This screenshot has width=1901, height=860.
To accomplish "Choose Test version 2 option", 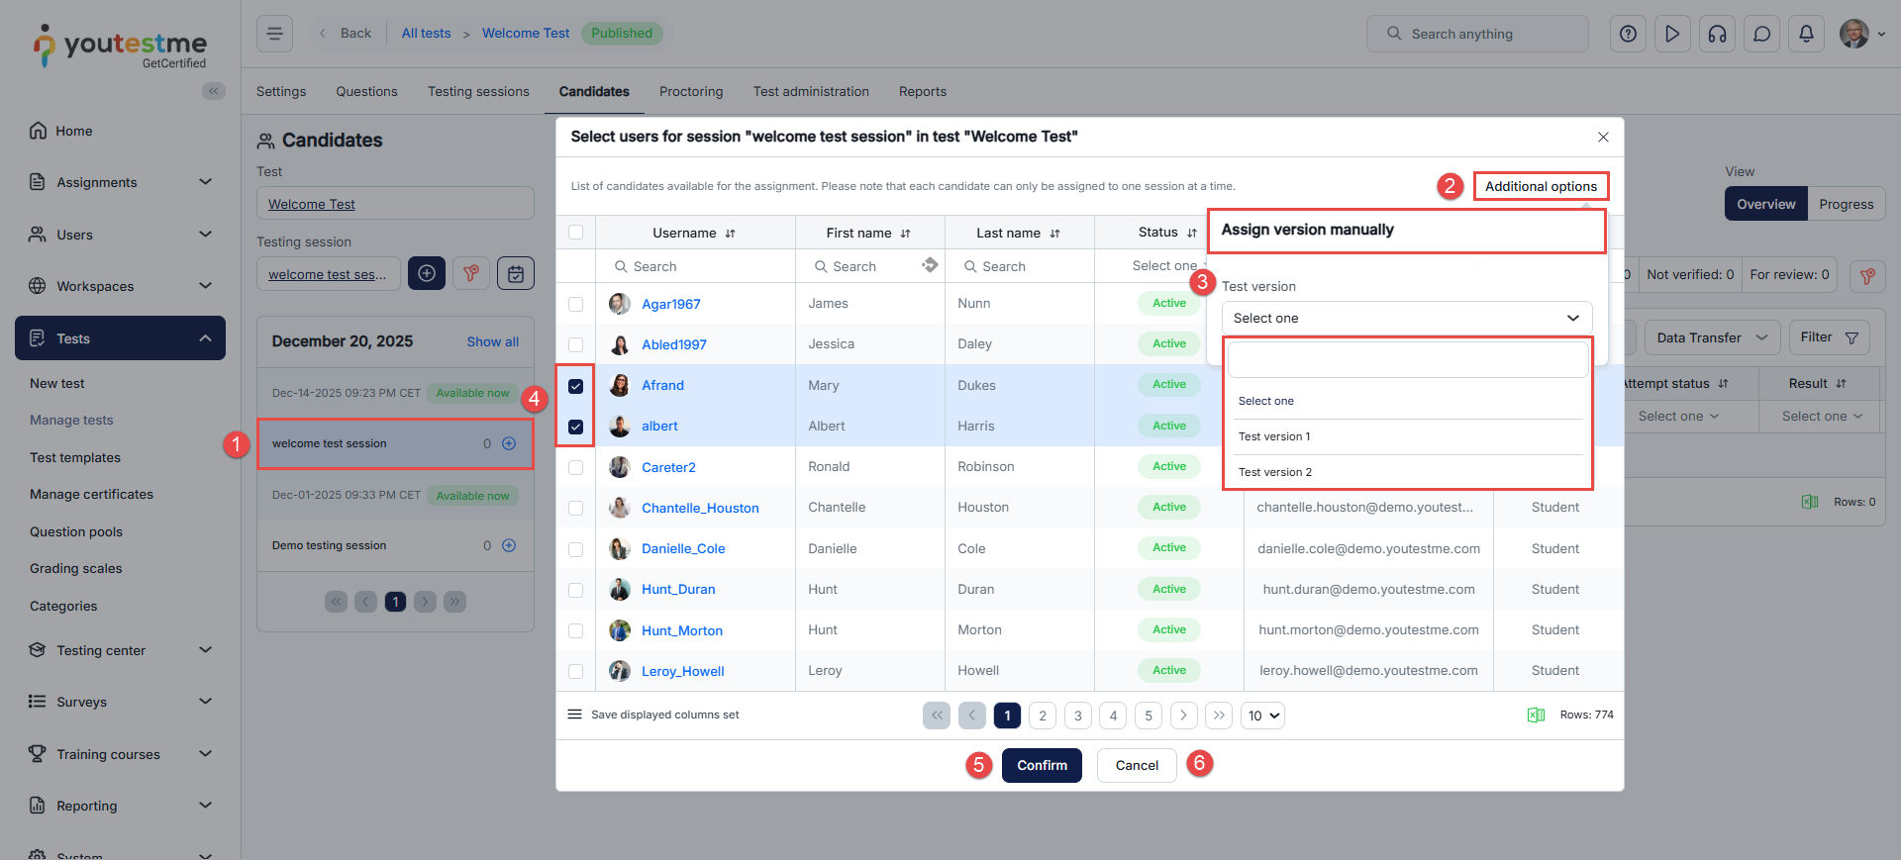I will pos(1275,472).
